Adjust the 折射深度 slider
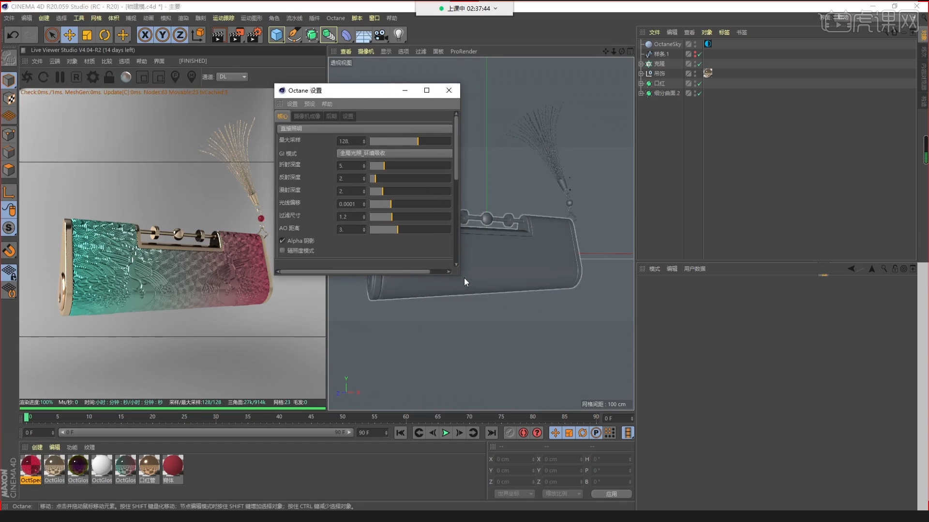The width and height of the screenshot is (929, 522). [x=410, y=166]
